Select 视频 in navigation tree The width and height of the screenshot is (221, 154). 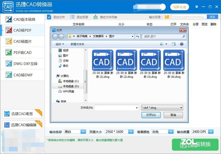64,50
